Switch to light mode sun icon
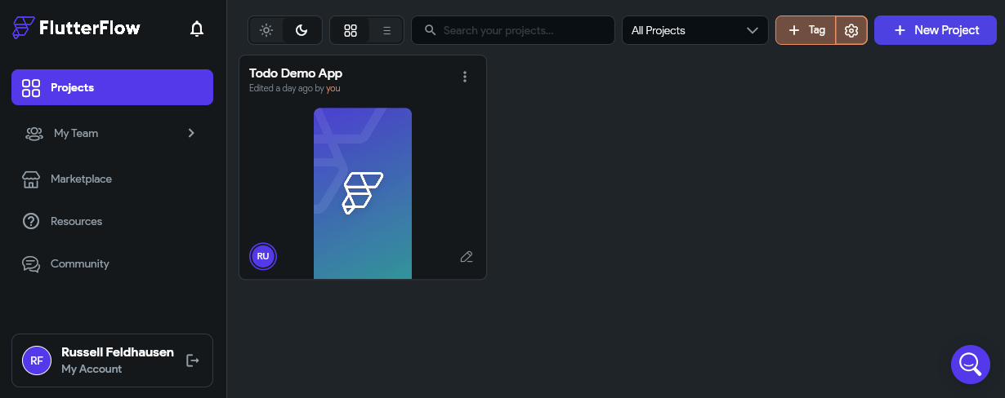Viewport: 1005px width, 398px height. pyautogui.click(x=266, y=30)
